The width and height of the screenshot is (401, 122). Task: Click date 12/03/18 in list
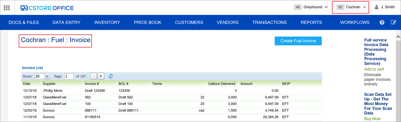pyautogui.click(x=30, y=110)
